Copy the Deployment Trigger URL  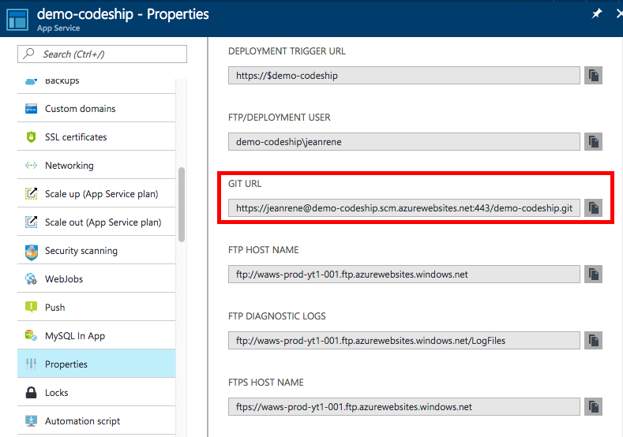(593, 76)
